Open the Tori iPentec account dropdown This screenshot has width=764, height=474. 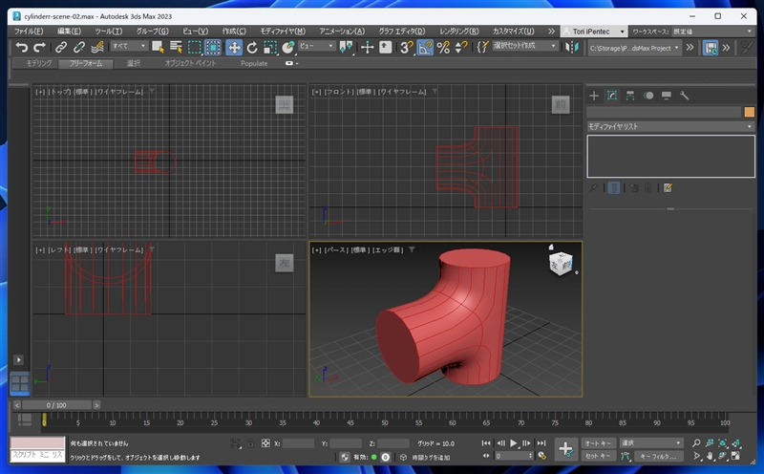pyautogui.click(x=593, y=32)
